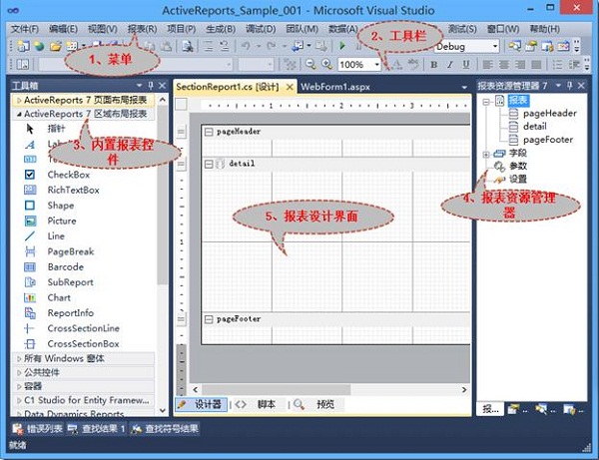Choose the Picture control
Viewport: 599px width, 460px height.
point(62,221)
